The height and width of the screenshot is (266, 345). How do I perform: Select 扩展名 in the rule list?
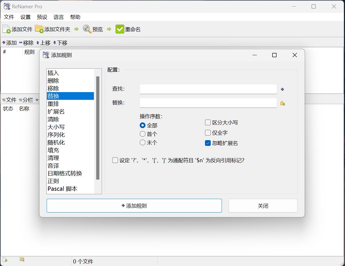70,112
